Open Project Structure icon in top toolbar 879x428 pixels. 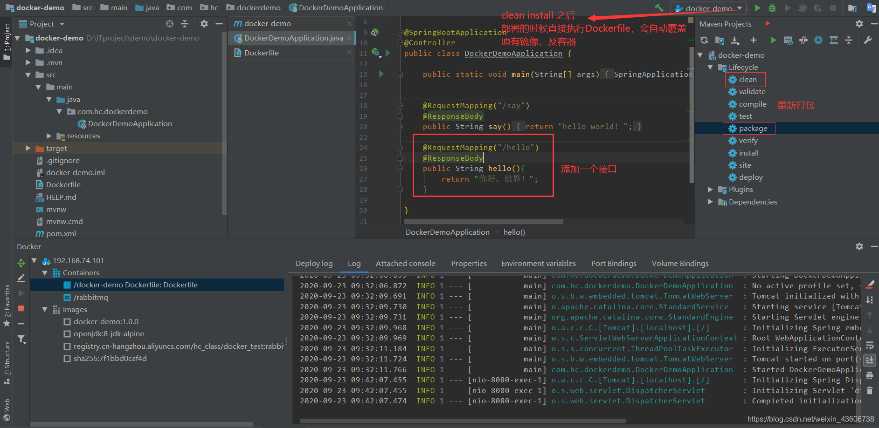(852, 8)
